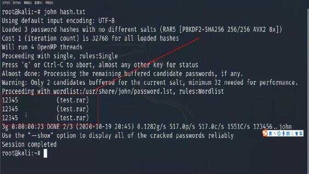
Task: Click the microphone voice input icon
Action: tap(284, 133)
